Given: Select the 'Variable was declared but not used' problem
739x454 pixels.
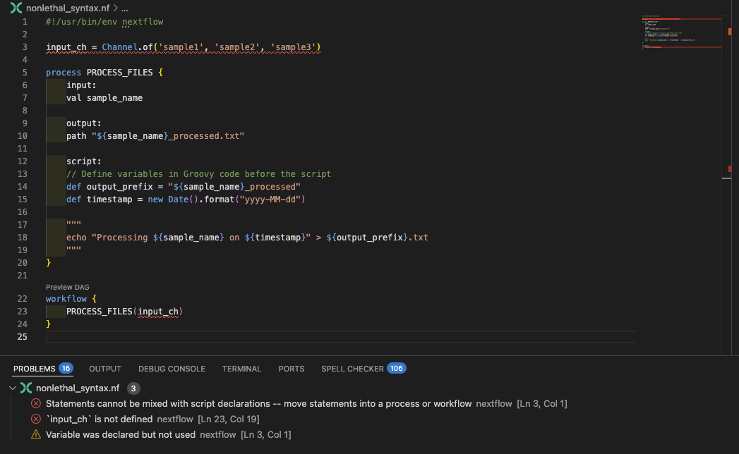Looking at the screenshot, I should (x=120, y=435).
